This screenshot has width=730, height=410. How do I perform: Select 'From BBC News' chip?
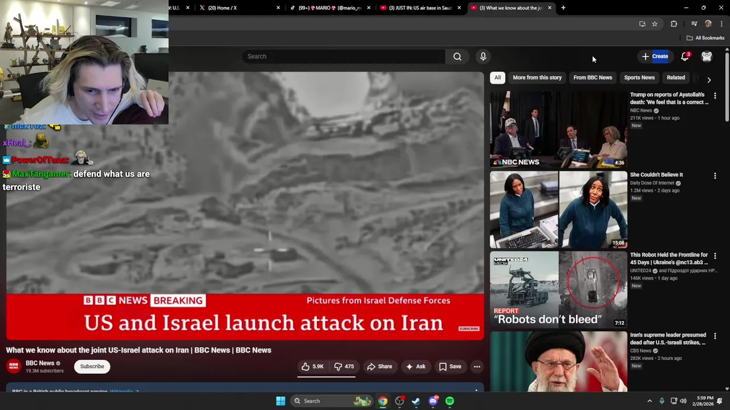[x=593, y=77]
